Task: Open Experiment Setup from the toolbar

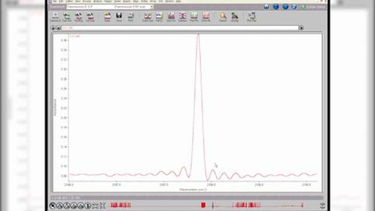Action: point(67,17)
